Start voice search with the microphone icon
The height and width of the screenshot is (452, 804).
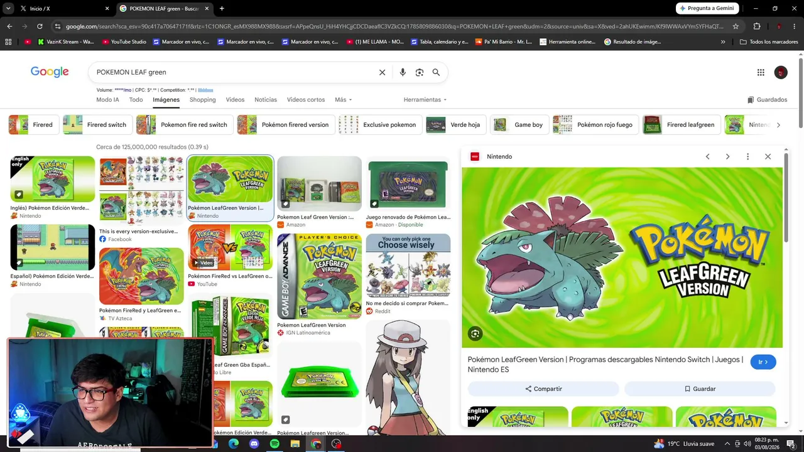[403, 72]
